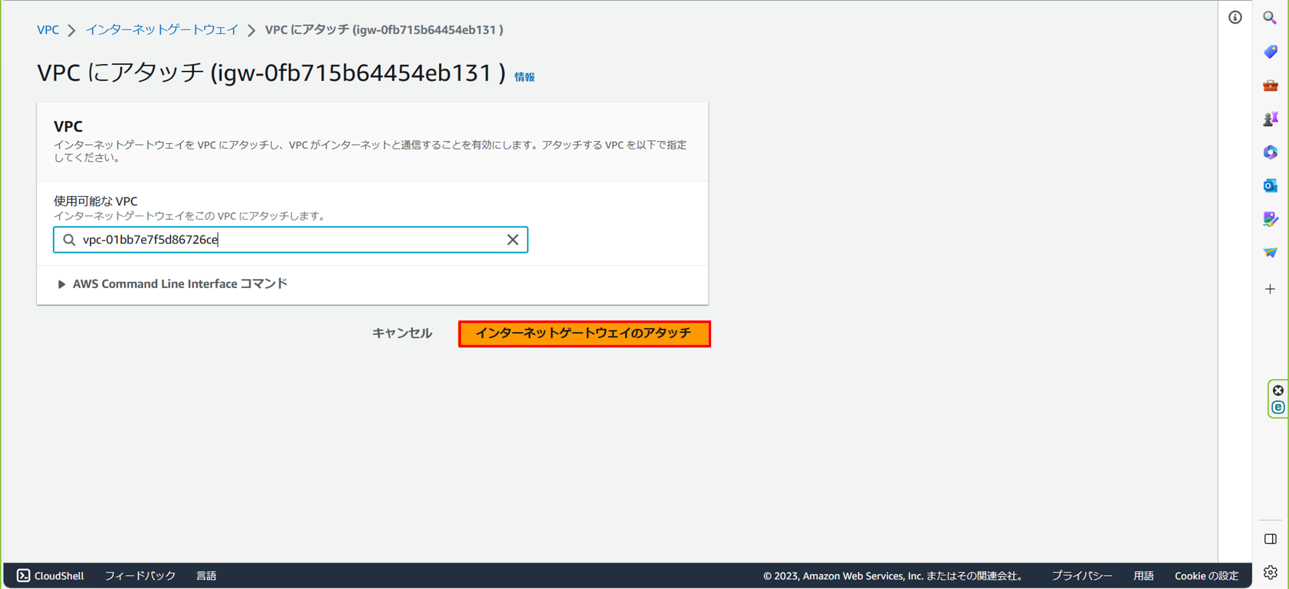1289x589 pixels.
Task: Open Outlook sidebar icon
Action: (x=1270, y=186)
